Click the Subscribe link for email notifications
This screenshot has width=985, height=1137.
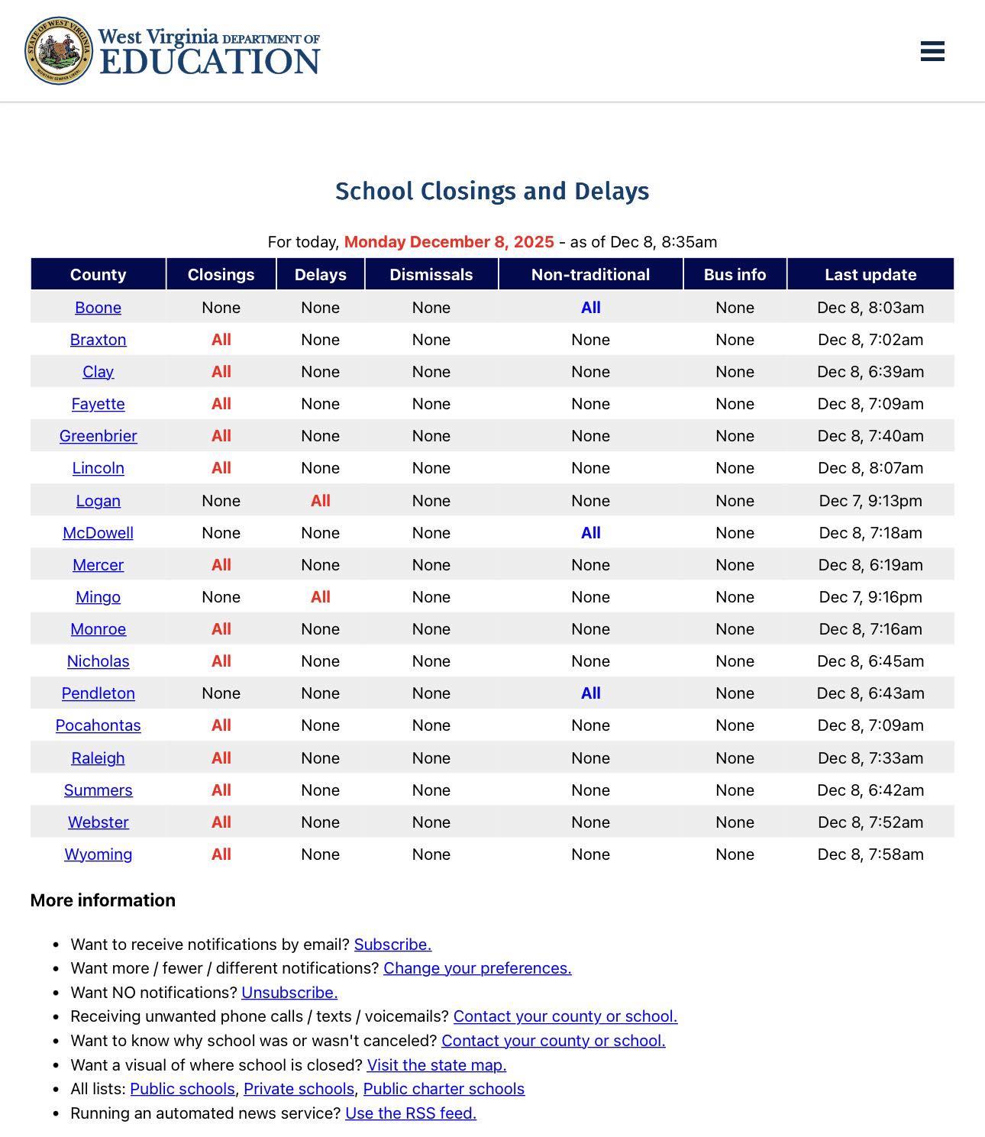(392, 945)
